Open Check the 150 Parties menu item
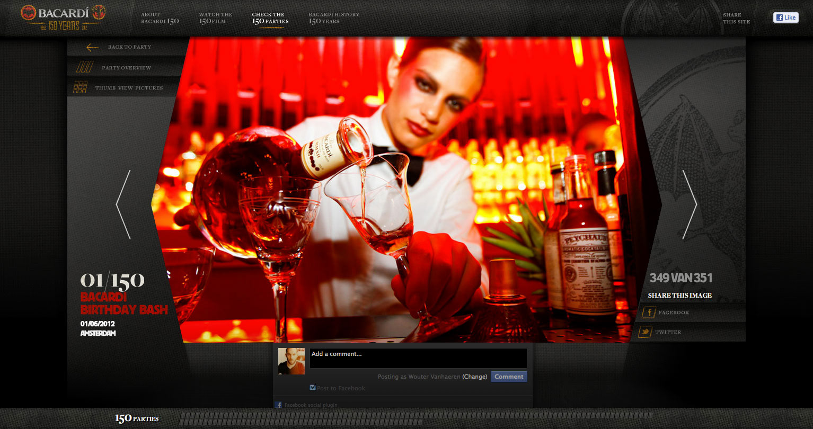 (270, 18)
